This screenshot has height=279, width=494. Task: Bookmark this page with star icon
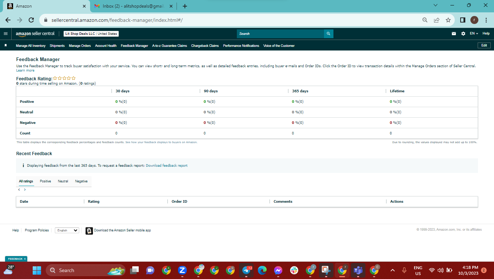pyautogui.click(x=448, y=20)
